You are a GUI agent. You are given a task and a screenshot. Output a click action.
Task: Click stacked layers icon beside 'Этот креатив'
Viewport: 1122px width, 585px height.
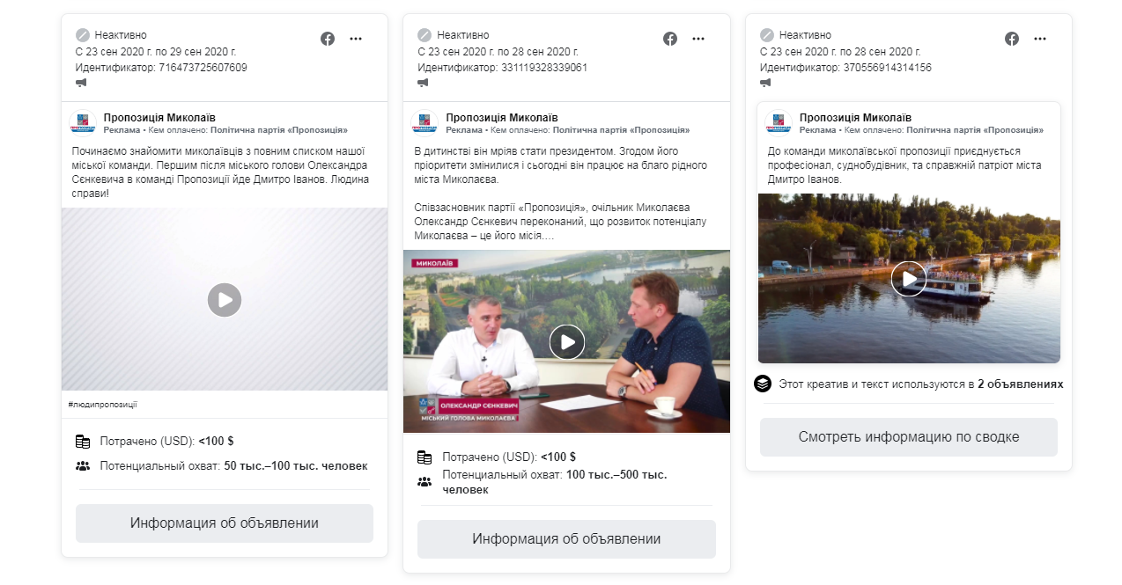pos(763,384)
